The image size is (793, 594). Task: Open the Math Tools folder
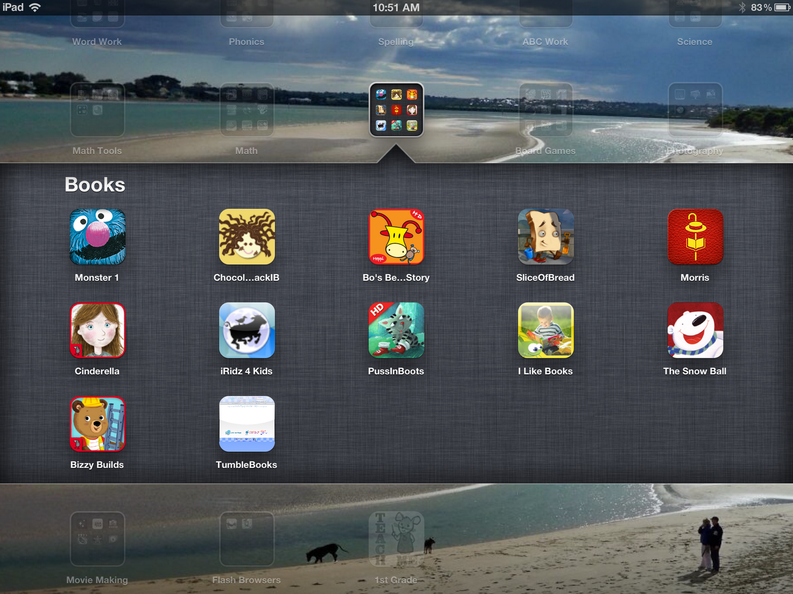point(97,110)
